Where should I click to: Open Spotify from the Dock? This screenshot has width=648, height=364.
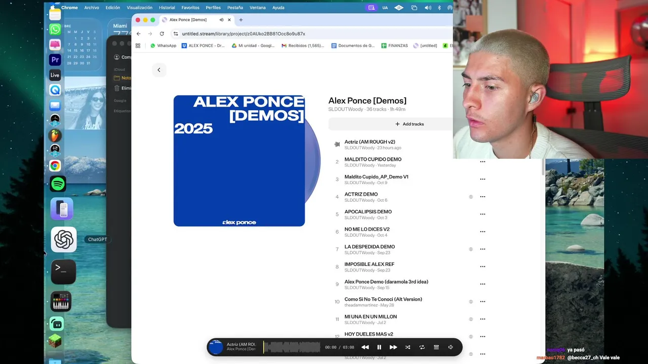click(58, 184)
